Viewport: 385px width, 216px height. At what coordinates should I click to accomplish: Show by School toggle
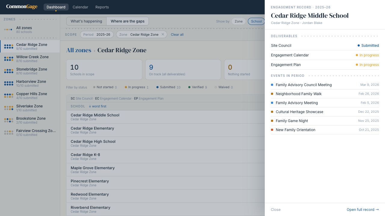256,21
